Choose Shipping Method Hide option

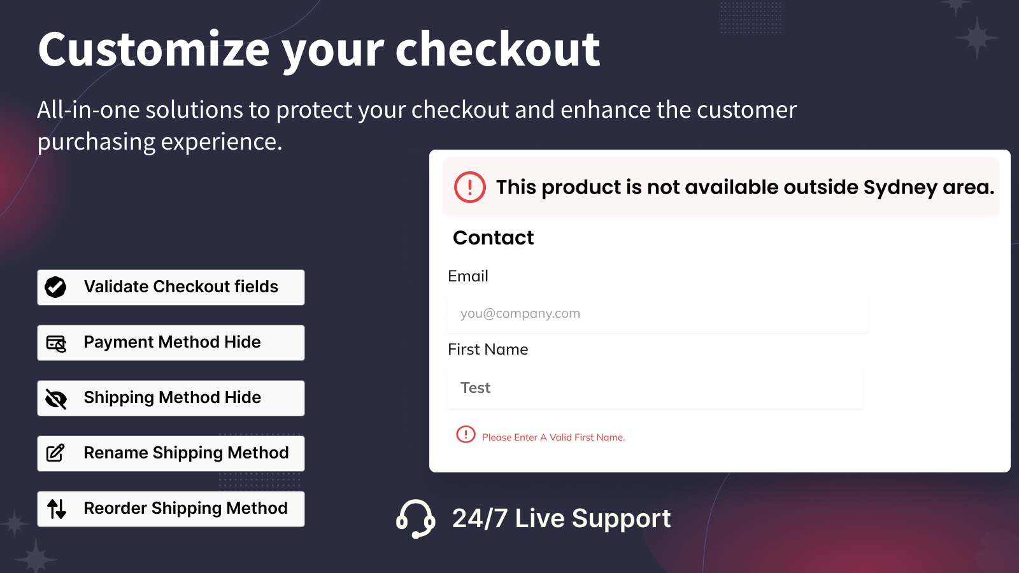click(171, 398)
